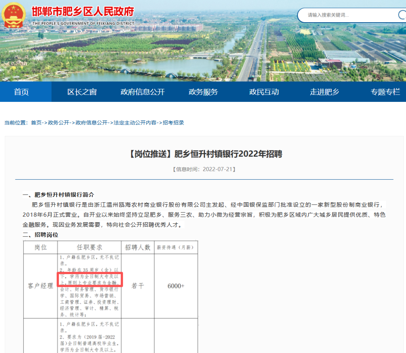This screenshot has width=406, height=353.
Task: Click the 法定主动公开内容 breadcrumb link
Action: 135,123
